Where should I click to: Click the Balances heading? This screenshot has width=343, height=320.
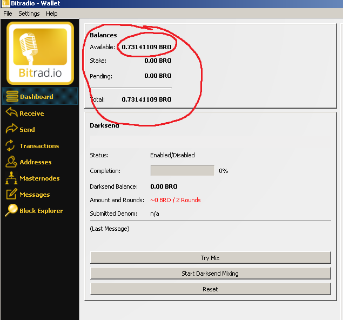pyautogui.click(x=103, y=35)
